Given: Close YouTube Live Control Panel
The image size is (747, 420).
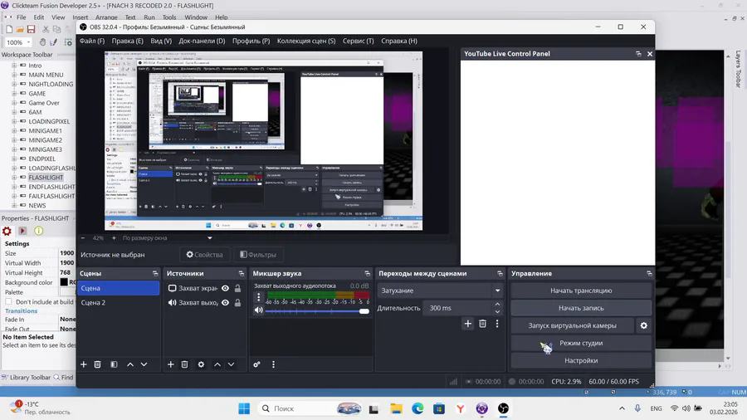Looking at the screenshot, I should coord(650,54).
